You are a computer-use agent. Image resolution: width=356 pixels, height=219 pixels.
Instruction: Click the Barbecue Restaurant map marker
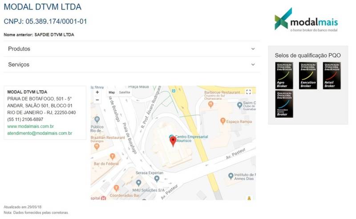[x=210, y=104]
